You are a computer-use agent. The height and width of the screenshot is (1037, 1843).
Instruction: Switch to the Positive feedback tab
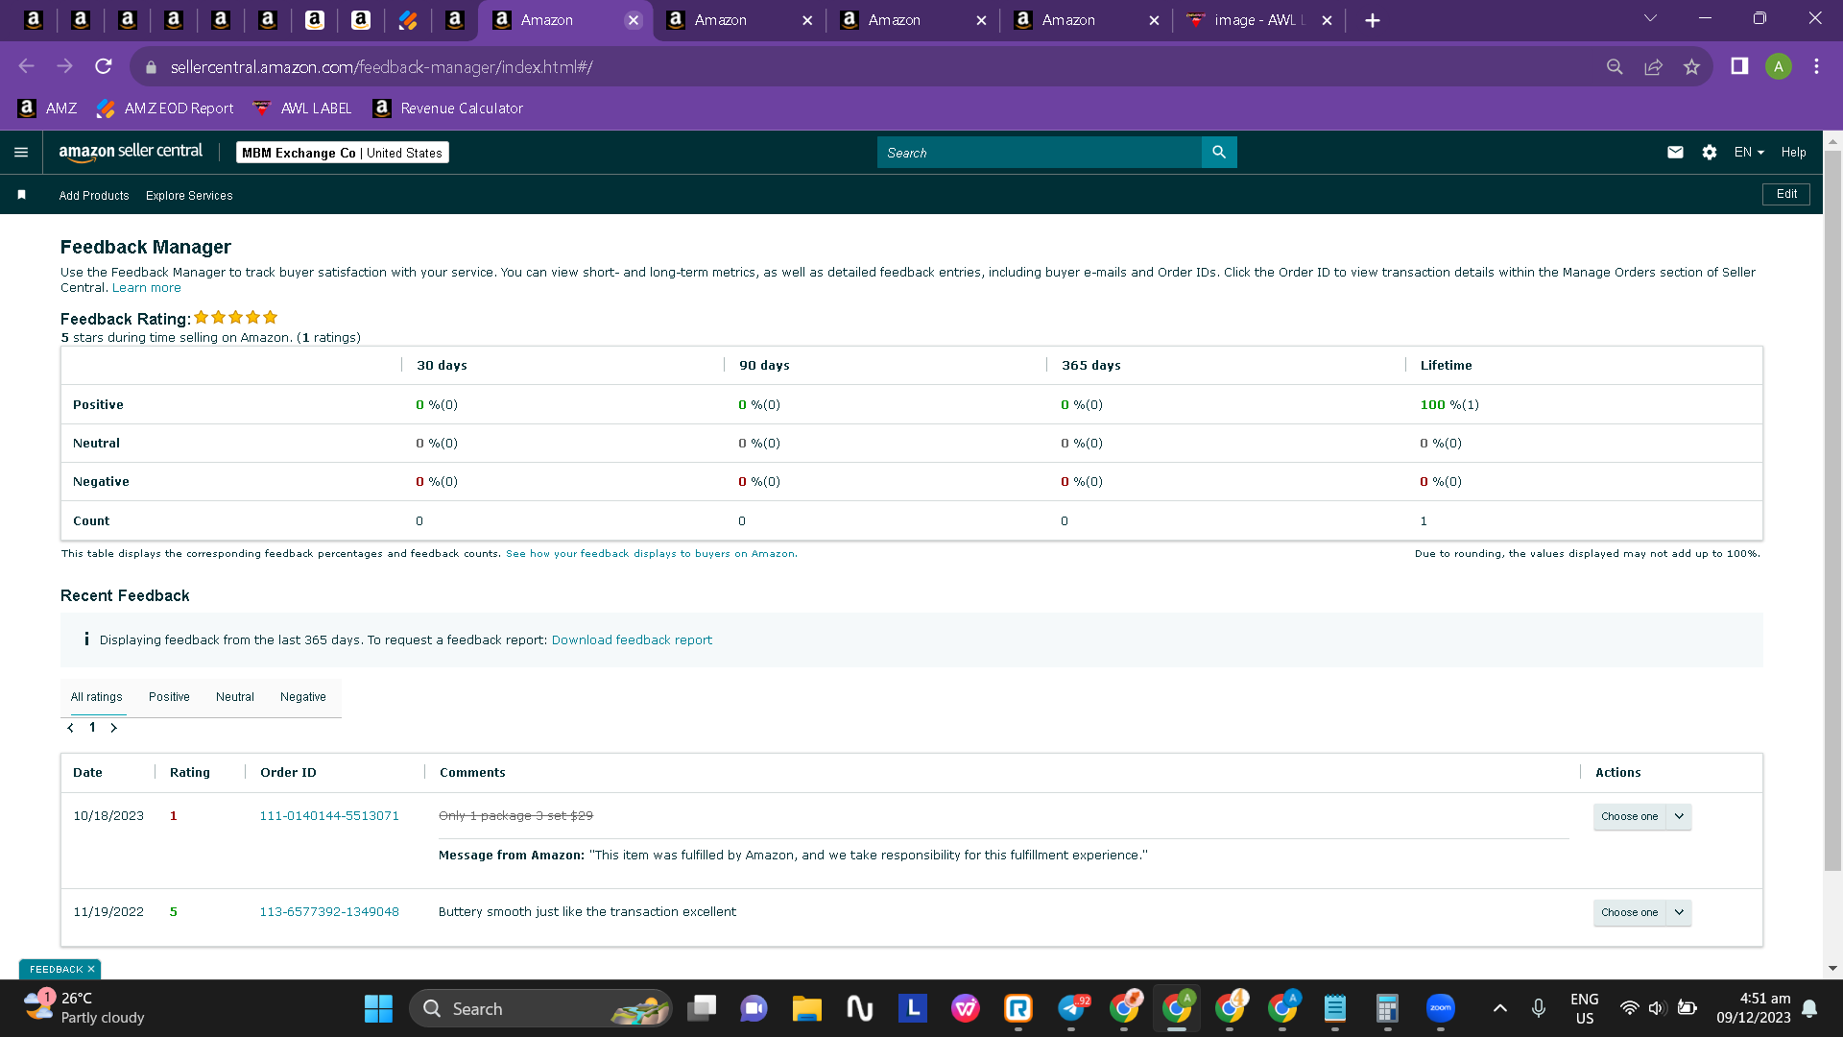click(169, 697)
